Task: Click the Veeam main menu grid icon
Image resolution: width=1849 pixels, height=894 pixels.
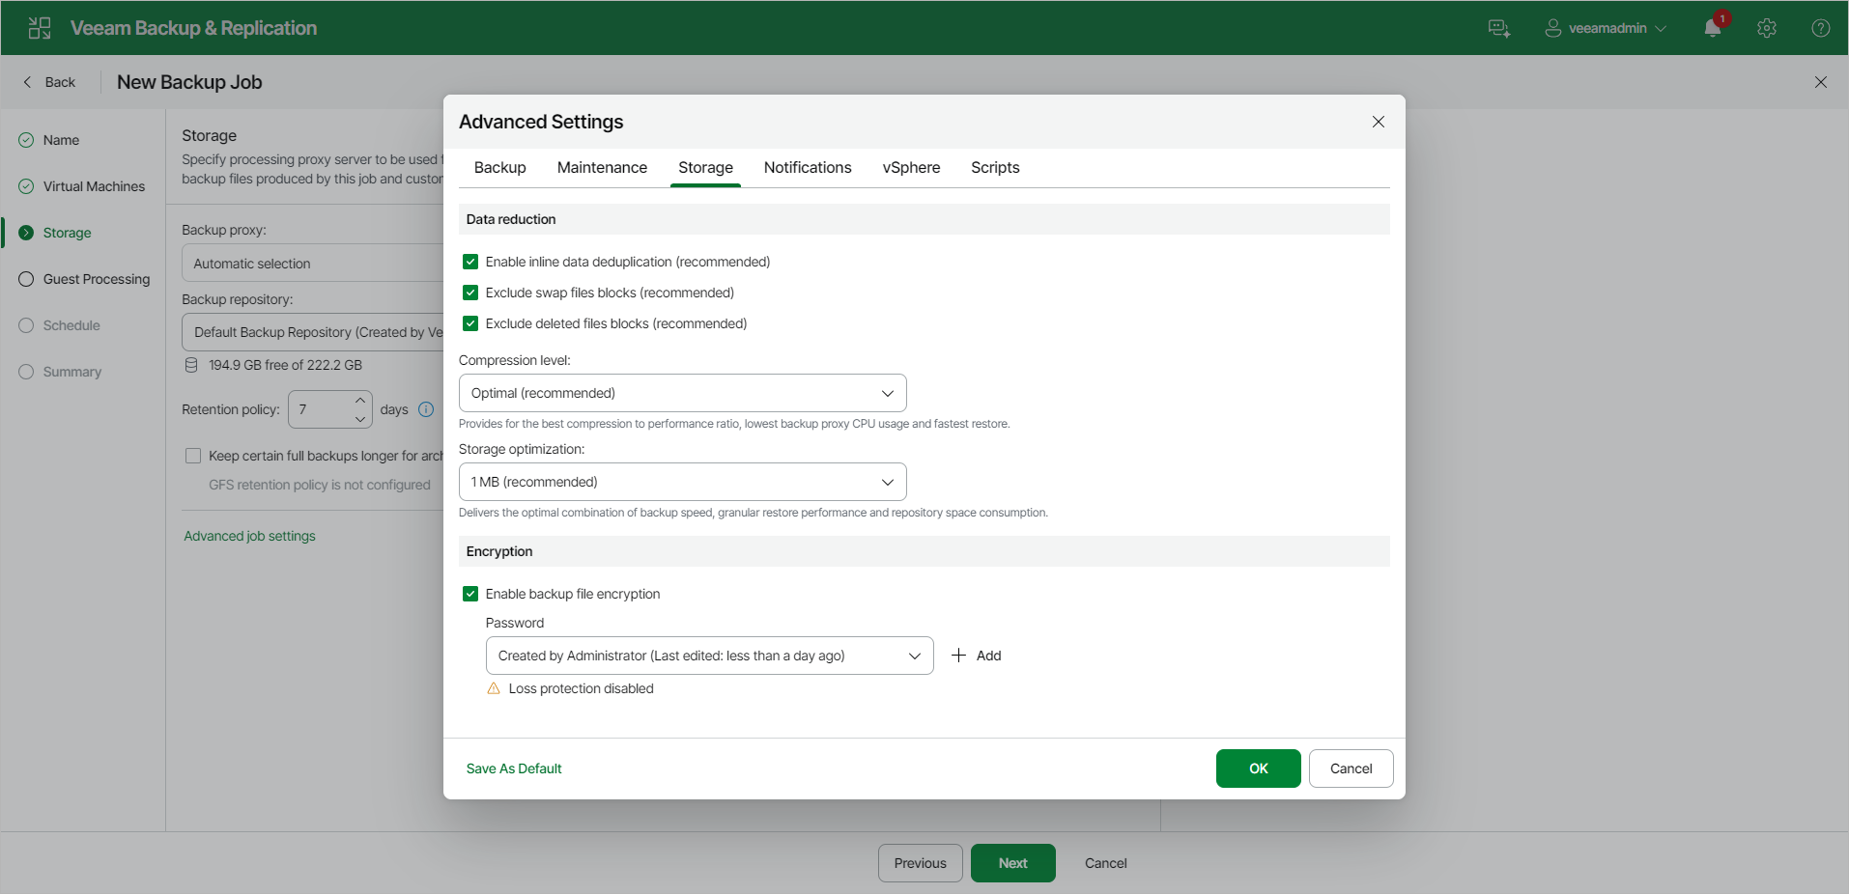Action: (x=40, y=28)
